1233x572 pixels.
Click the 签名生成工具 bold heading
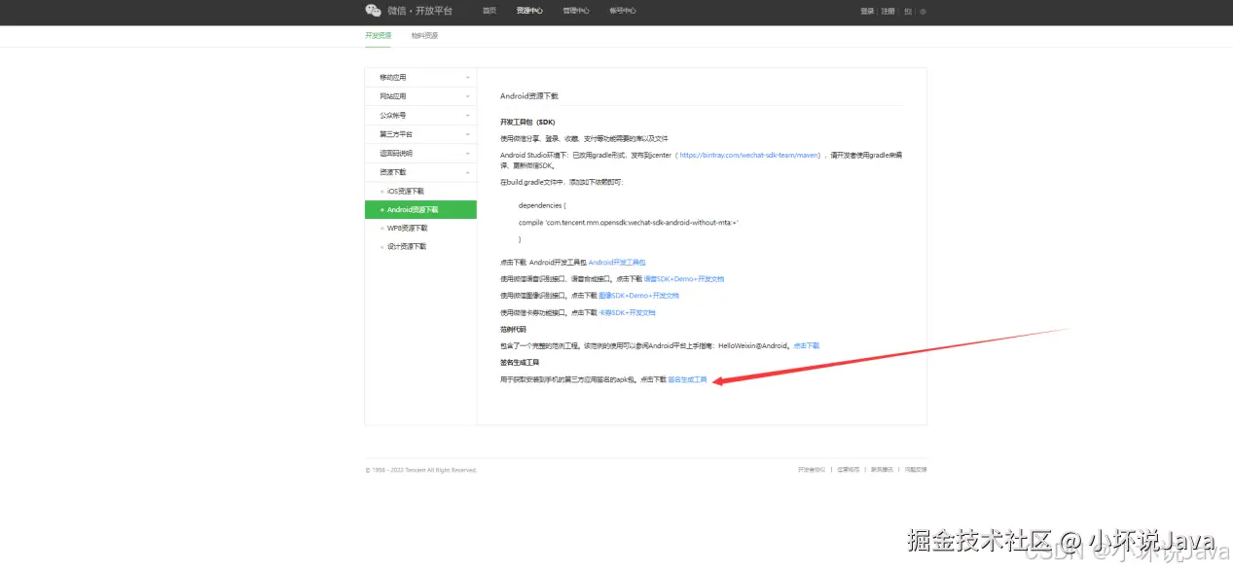coord(520,362)
